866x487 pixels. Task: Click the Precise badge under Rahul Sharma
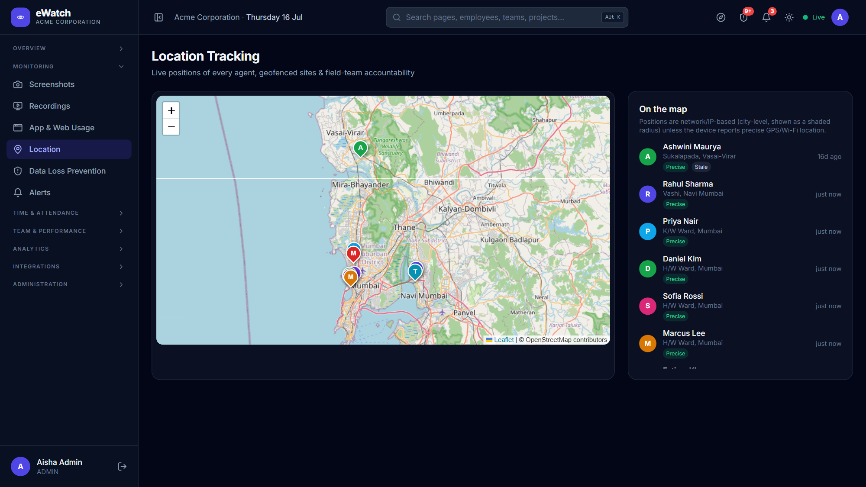click(675, 204)
